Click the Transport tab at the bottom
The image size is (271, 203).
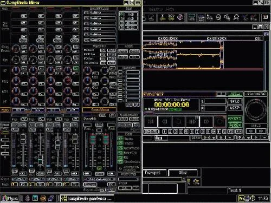tap(154, 173)
